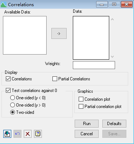This screenshot has height=144, width=134.
Task: Click the Cancel button
Action: [87, 134]
